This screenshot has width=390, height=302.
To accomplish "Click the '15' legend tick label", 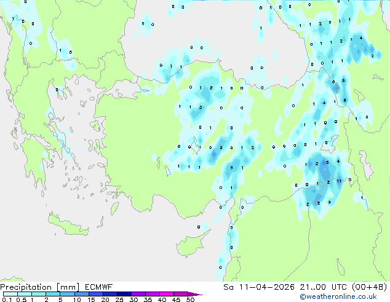I will (x=91, y=300).
